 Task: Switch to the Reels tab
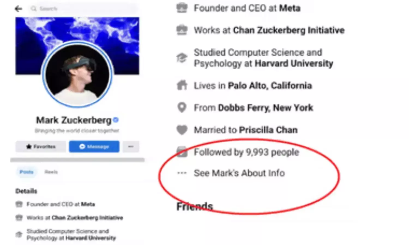pos(51,172)
